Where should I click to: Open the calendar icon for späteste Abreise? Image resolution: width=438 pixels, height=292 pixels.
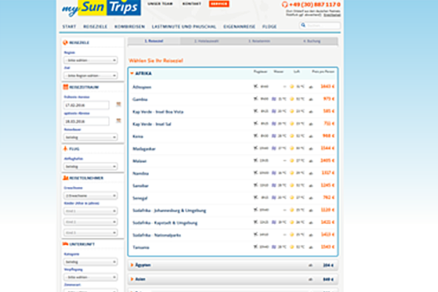[x=118, y=121]
